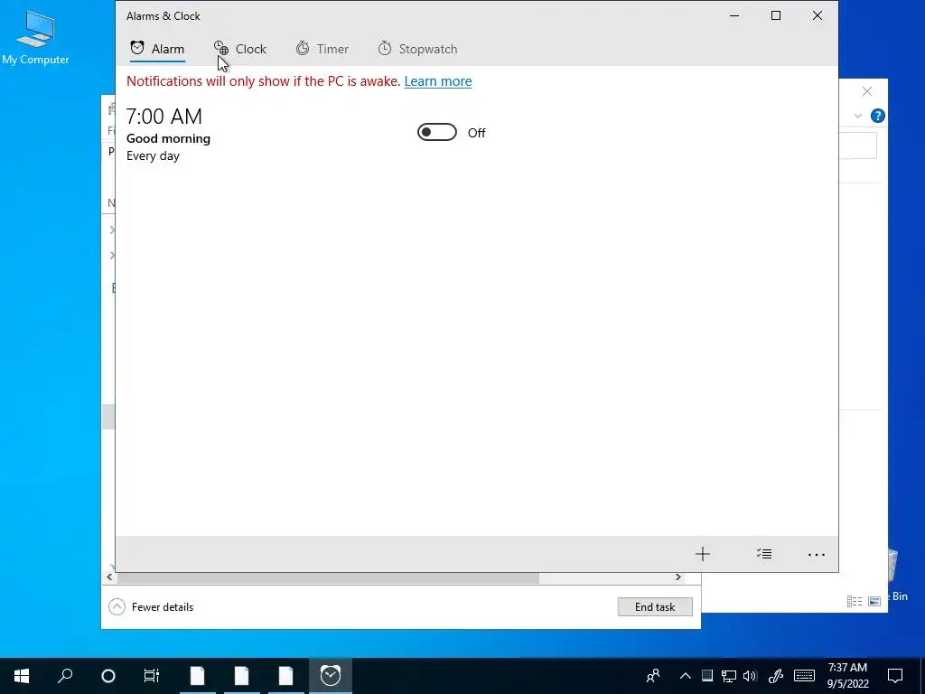Click the first document taskbar icon
This screenshot has height=694, width=925.
pyautogui.click(x=198, y=676)
